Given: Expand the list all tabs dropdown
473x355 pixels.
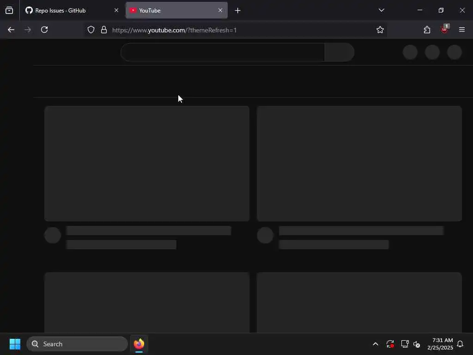Looking at the screenshot, I should (x=381, y=10).
